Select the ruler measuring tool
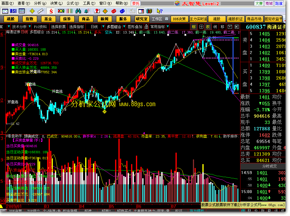Viewport: 290px width, 216px height. (40, 11)
